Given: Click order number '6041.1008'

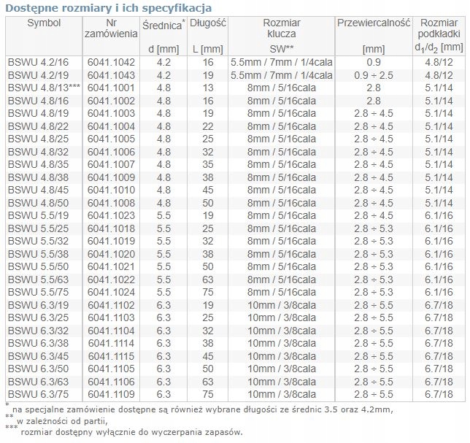Looking at the screenshot, I should 111,203.
